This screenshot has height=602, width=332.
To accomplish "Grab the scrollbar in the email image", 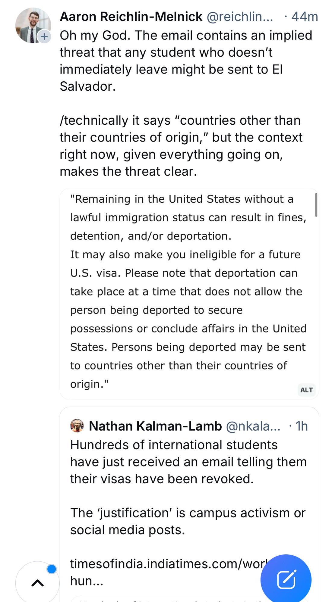I will pyautogui.click(x=316, y=205).
